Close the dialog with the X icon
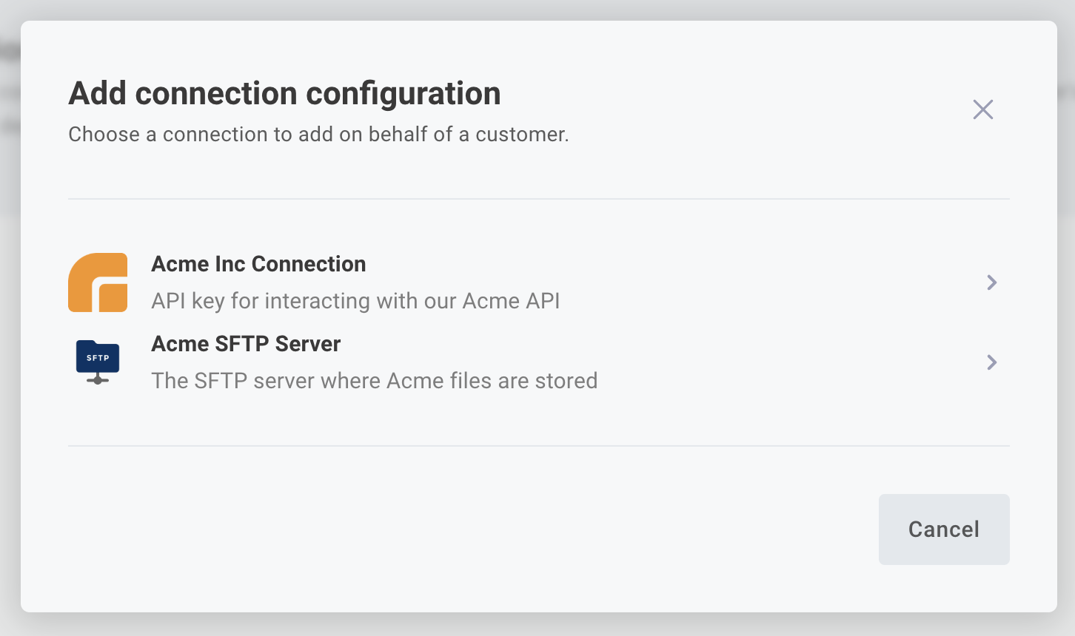1075x636 pixels. tap(982, 109)
